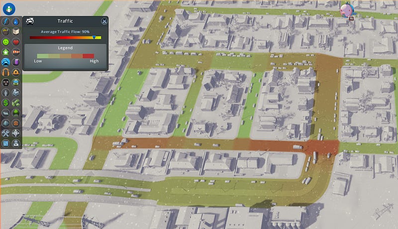398x229 pixels.
Task: Select the Pollution purple barrel icon
Action: pyautogui.click(x=16, y=62)
